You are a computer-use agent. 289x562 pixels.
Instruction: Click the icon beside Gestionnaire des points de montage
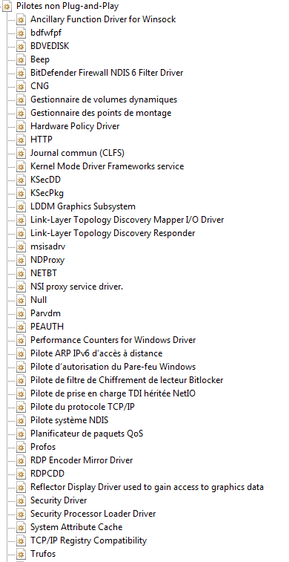(21, 114)
